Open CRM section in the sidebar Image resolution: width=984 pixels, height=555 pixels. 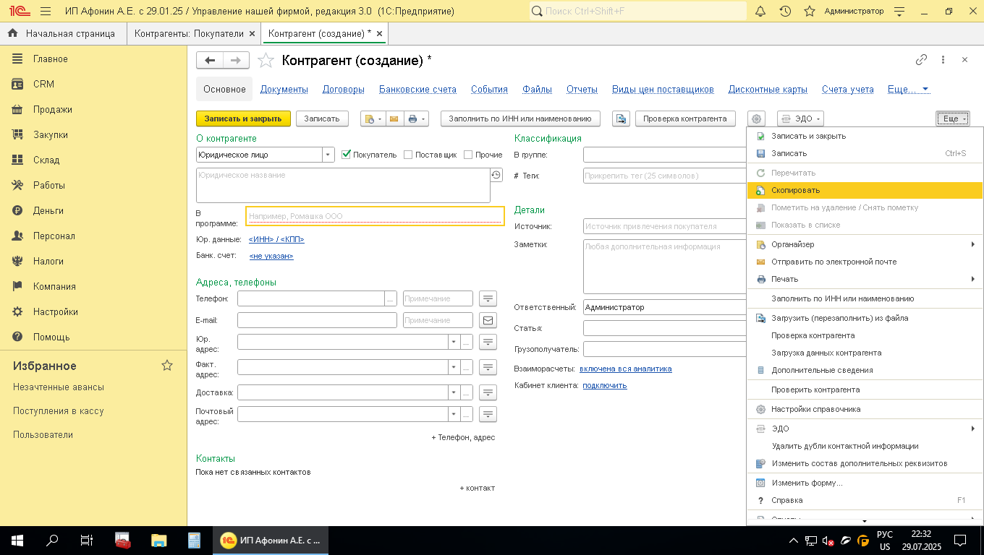click(43, 84)
